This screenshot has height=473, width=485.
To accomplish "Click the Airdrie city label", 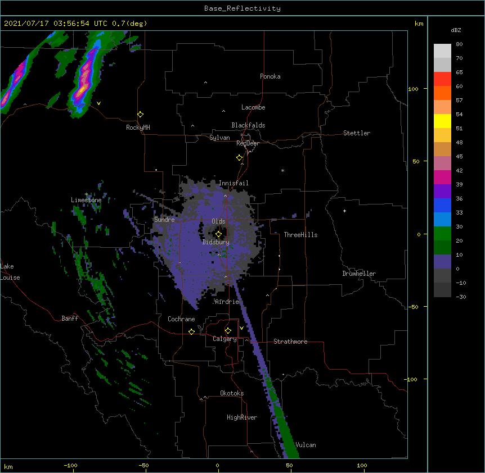I will point(227,302).
